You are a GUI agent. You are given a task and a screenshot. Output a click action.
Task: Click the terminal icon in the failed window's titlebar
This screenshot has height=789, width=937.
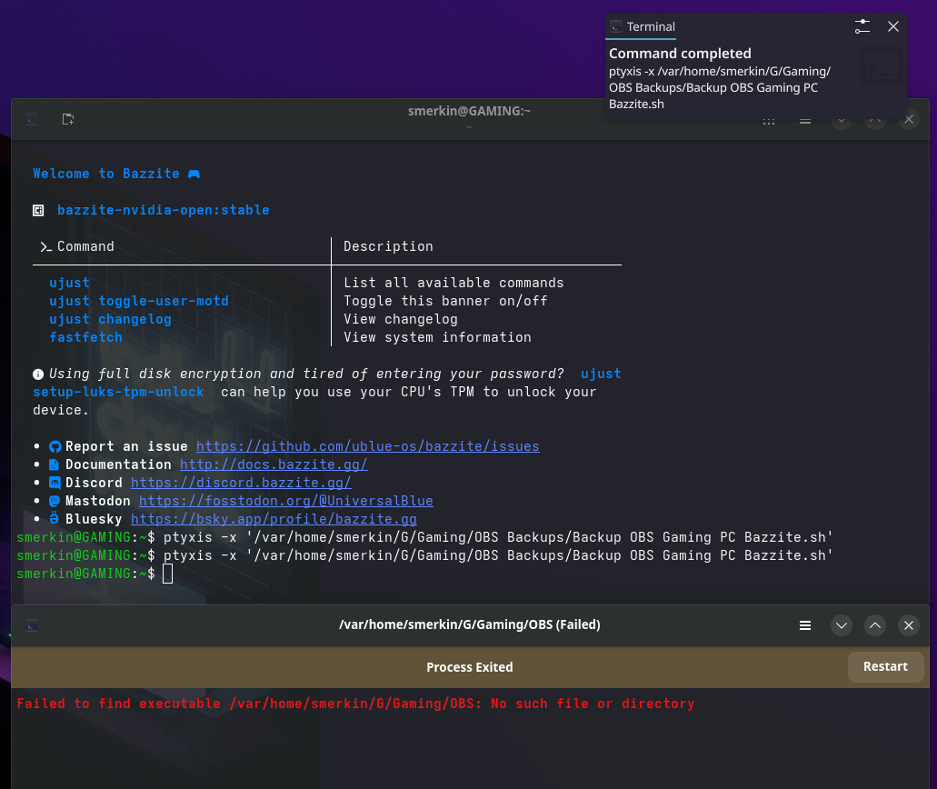[x=32, y=625]
